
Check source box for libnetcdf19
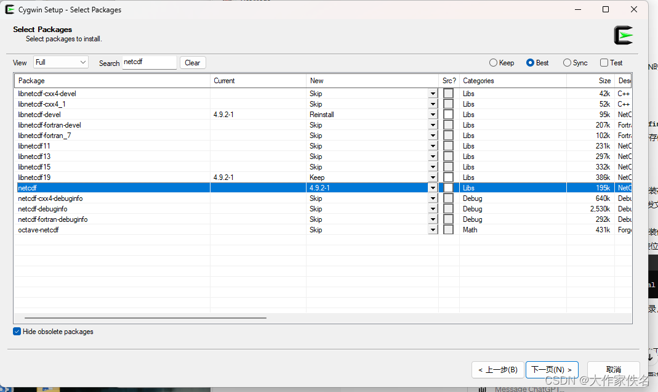pos(448,178)
